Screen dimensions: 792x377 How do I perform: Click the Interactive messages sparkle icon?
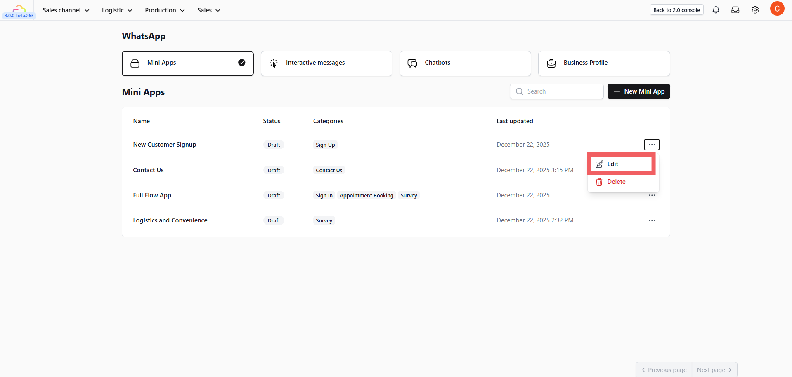274,63
